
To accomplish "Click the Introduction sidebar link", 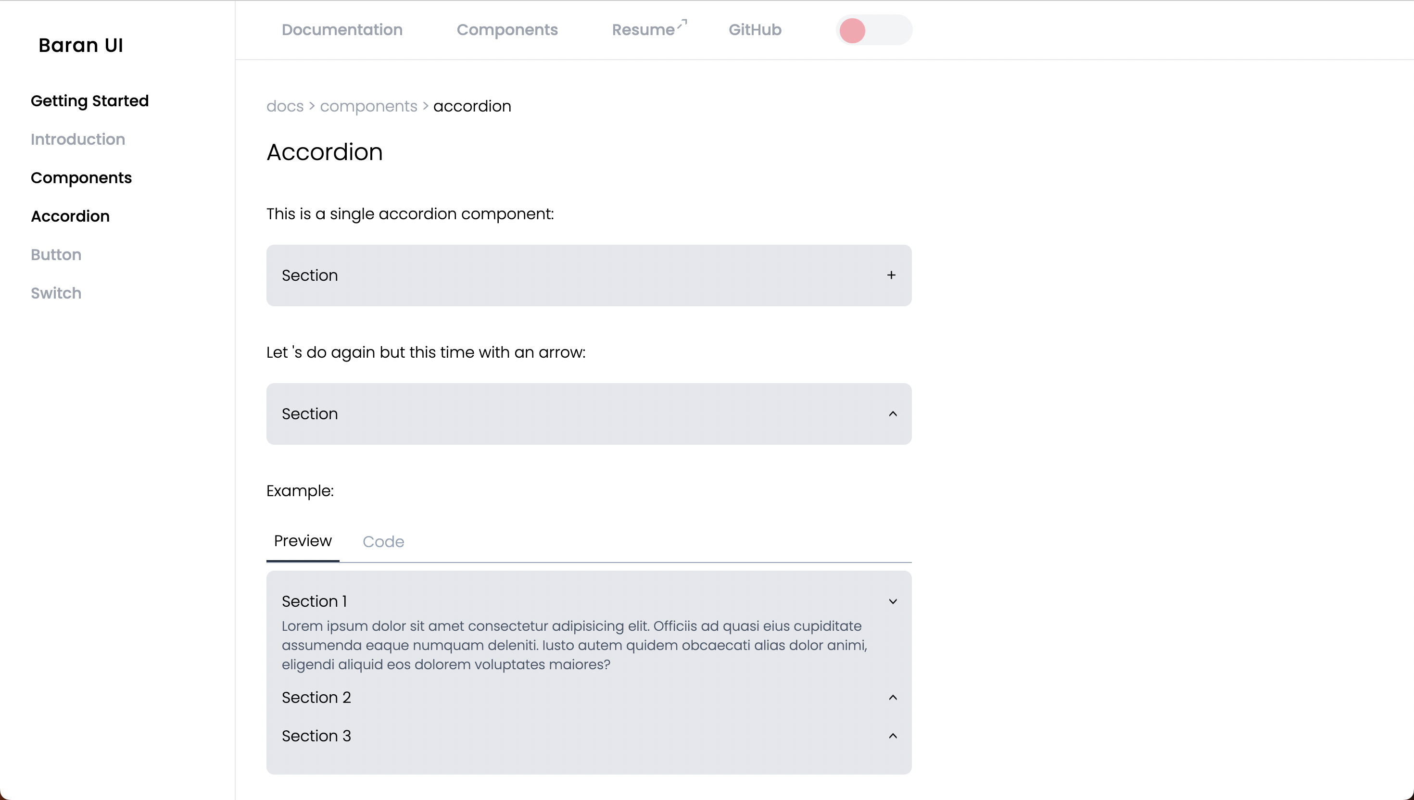I will (78, 139).
